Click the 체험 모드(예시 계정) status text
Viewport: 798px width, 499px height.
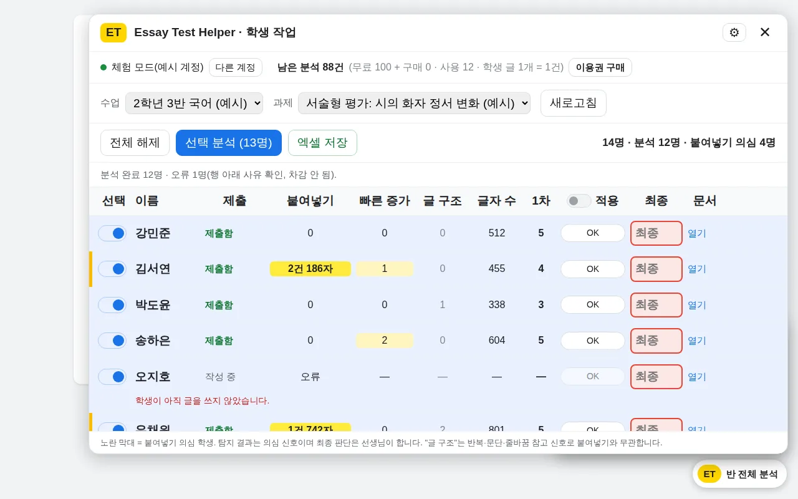tap(158, 67)
